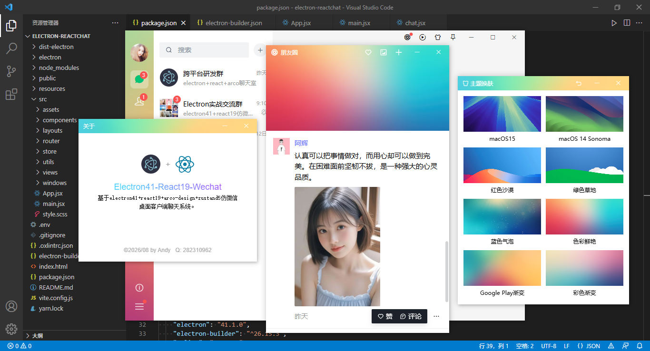This screenshot has height=351, width=650.
Task: Click the plus button beside the chat search box
Action: [260, 50]
